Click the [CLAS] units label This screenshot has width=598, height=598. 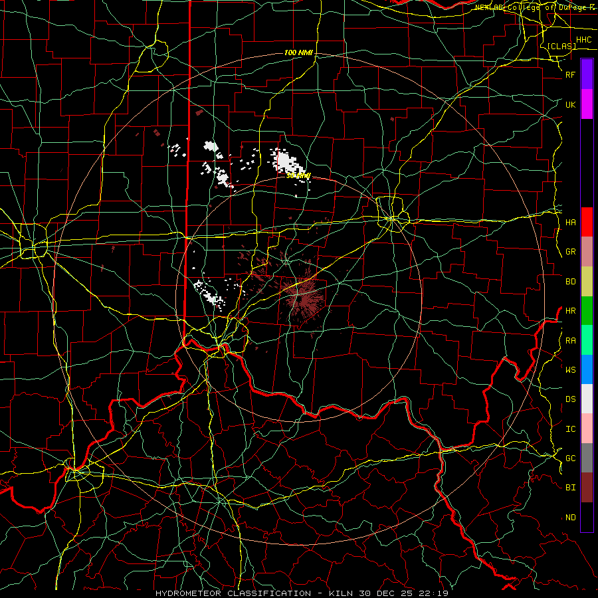(561, 46)
